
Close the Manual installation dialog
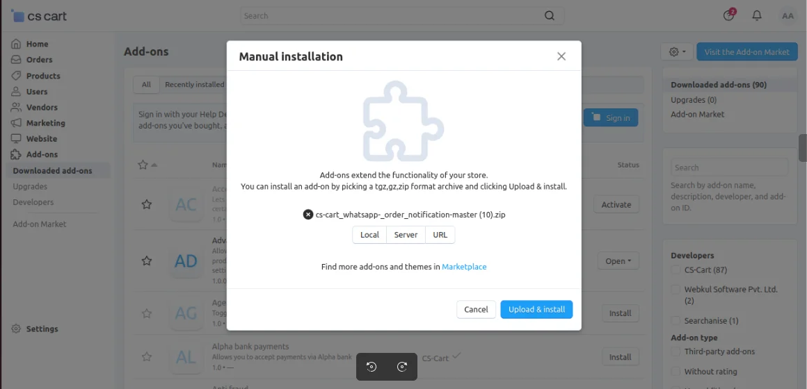(x=561, y=56)
